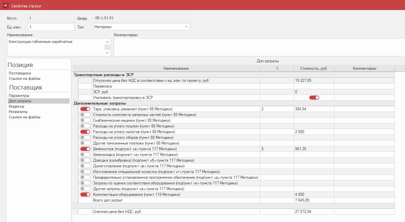This screenshot has height=222, width=405.
Task: Click the Ед. изм. input field
Action: (50, 27)
